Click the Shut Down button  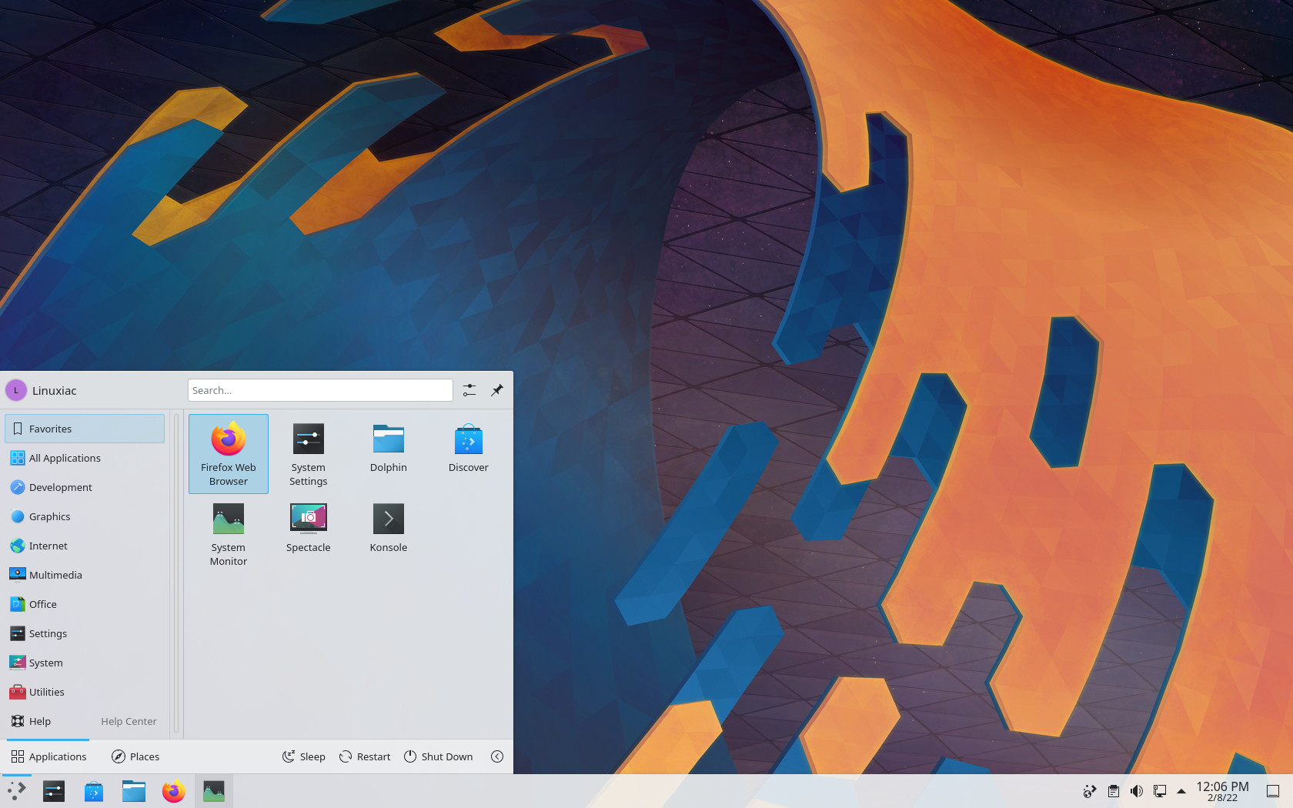438,756
